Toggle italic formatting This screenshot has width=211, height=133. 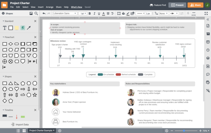click(x=94, y=13)
